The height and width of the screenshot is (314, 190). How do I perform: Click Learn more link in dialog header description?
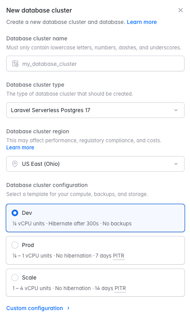tap(142, 22)
